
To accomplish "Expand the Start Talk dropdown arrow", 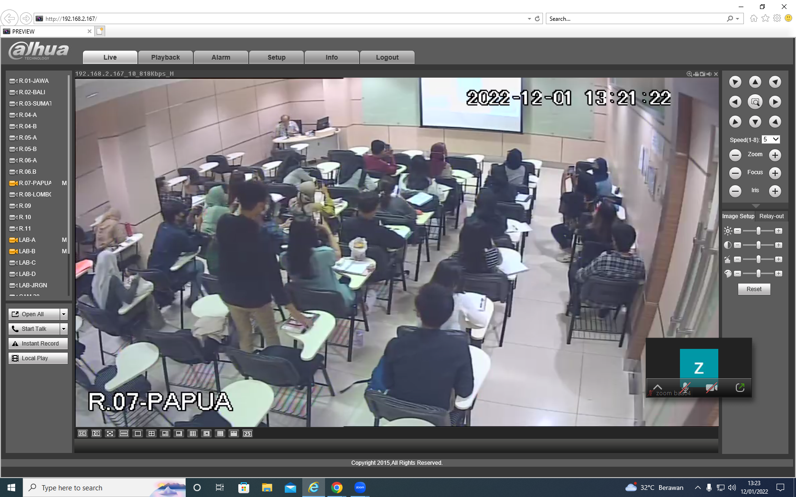I will (64, 329).
